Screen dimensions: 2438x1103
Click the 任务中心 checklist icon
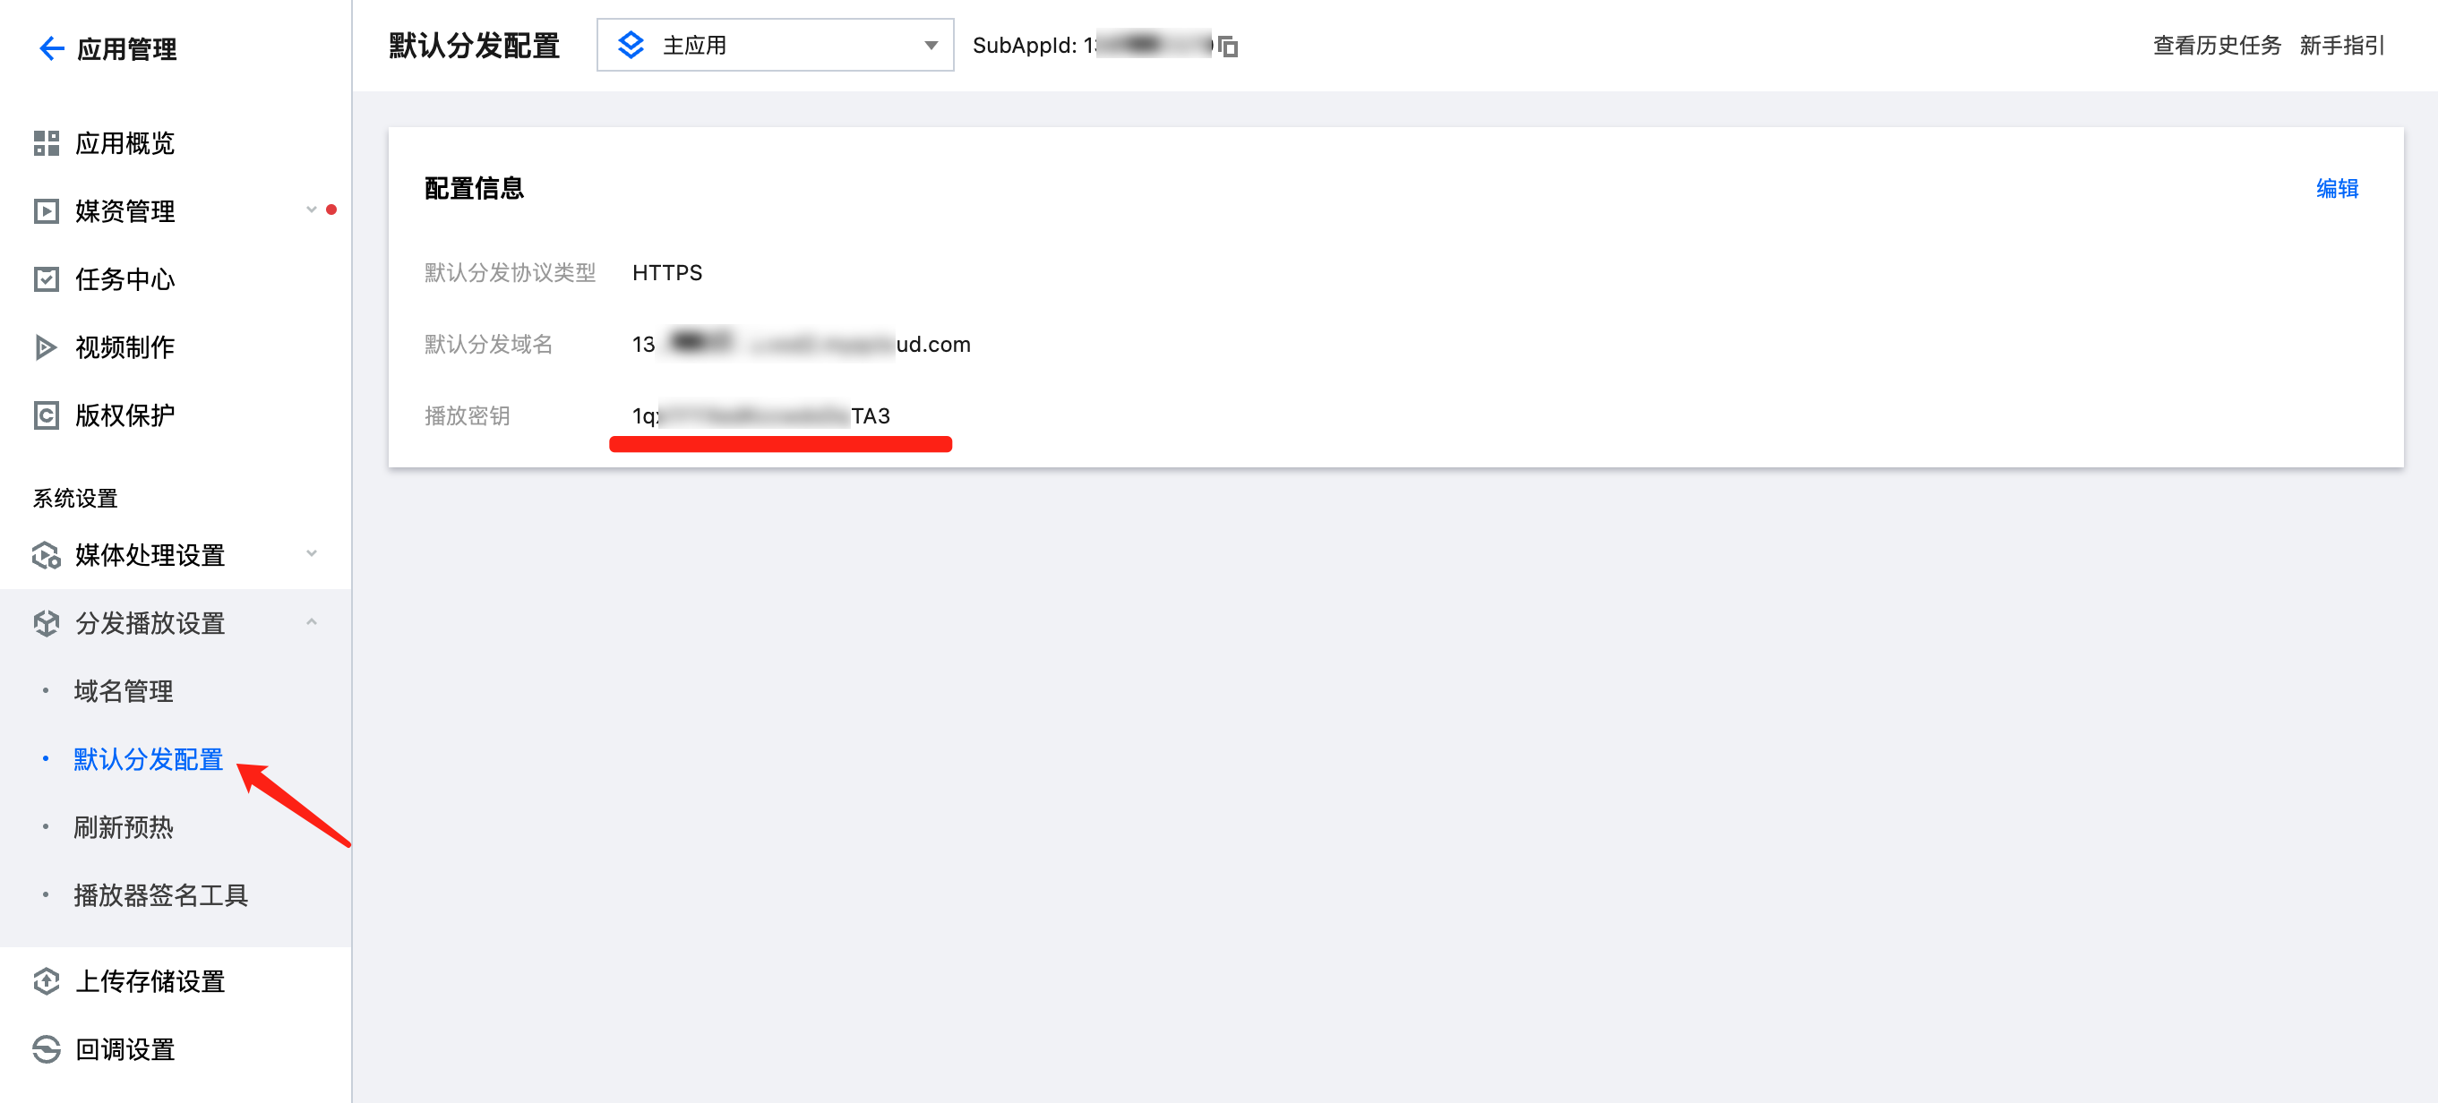[47, 279]
